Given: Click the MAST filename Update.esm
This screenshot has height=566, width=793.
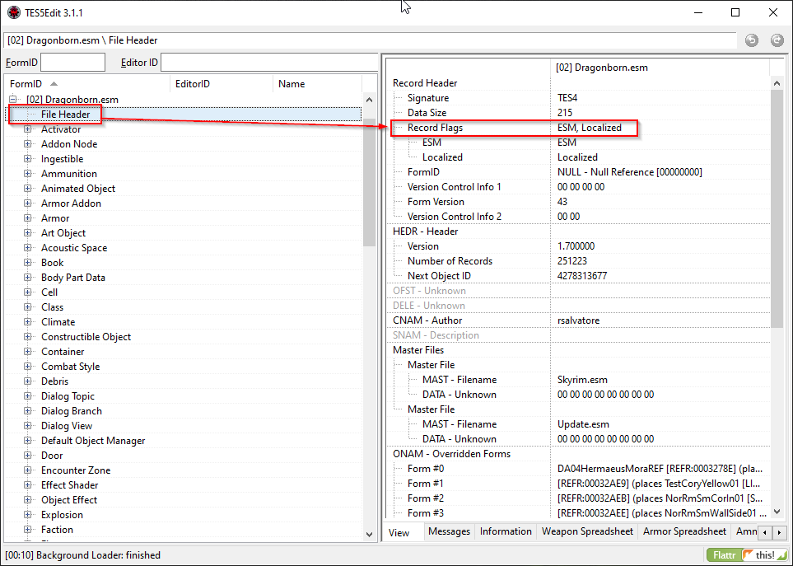Looking at the screenshot, I should pyautogui.click(x=583, y=423).
